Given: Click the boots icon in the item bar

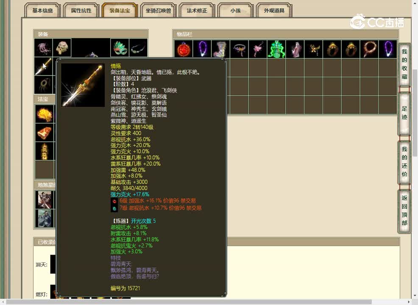Looking at the screenshot, I should (x=220, y=49).
